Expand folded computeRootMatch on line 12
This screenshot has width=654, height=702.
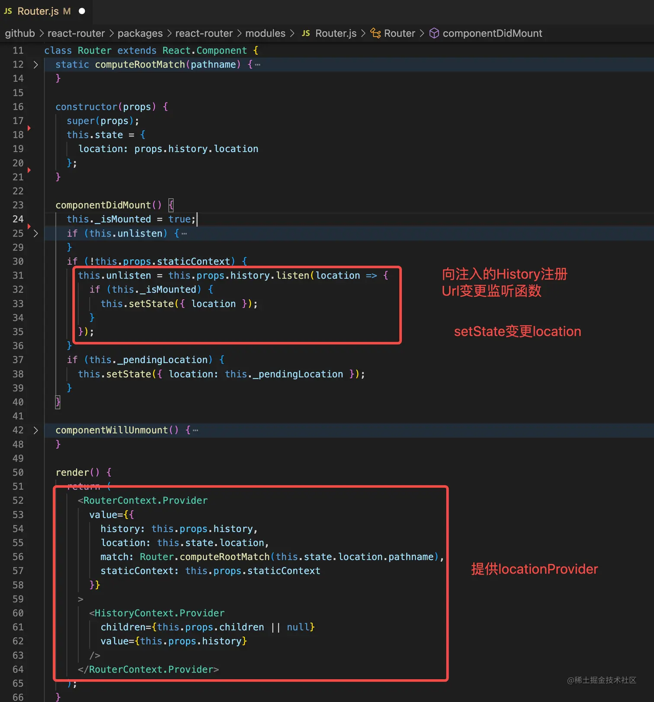tap(36, 65)
